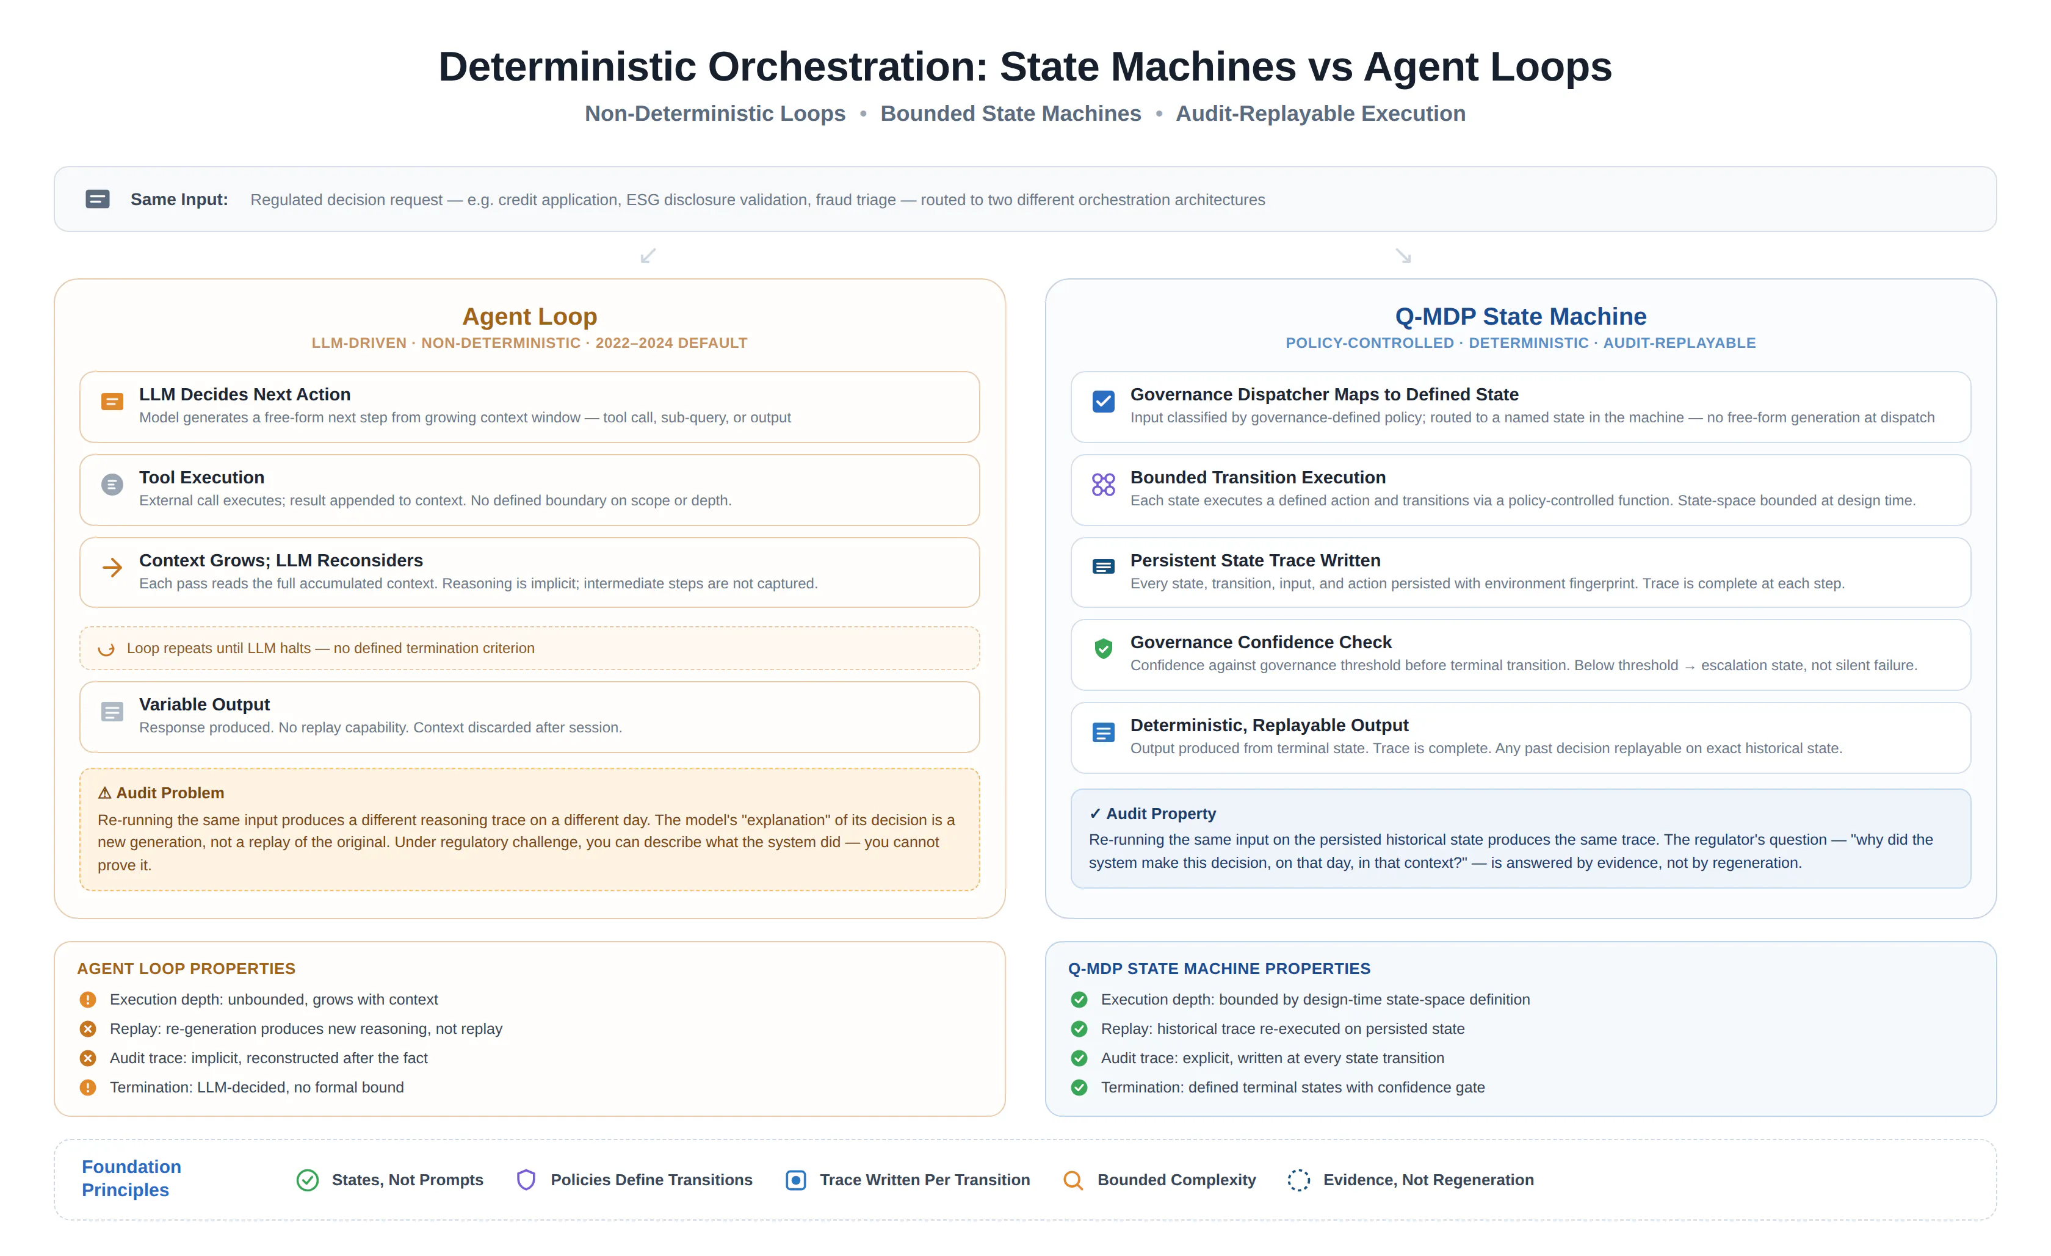Click the right-down arrow toward Q-MDP State Machine

click(x=1403, y=256)
